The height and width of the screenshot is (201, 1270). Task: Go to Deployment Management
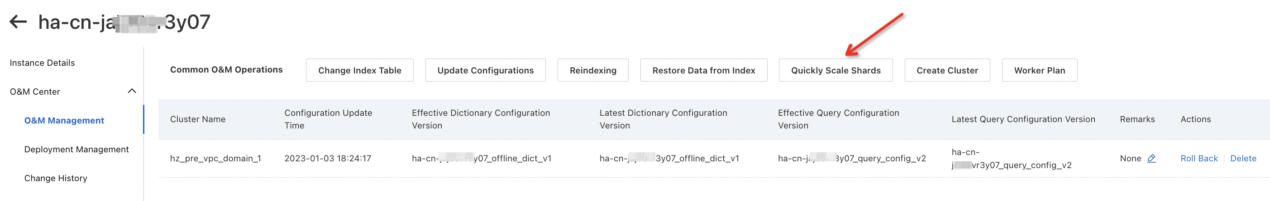76,150
